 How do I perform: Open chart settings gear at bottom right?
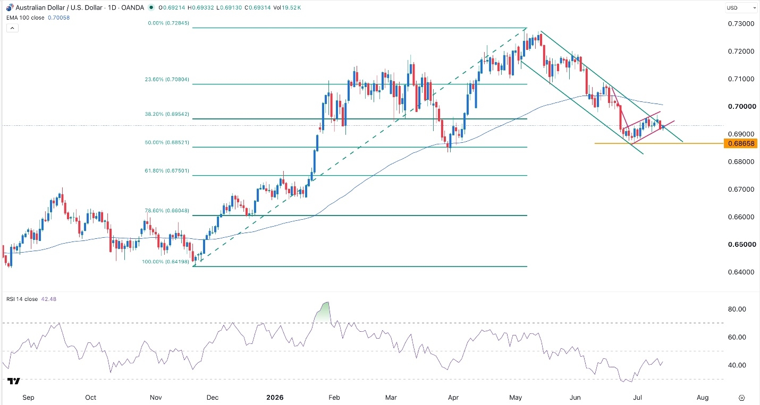point(742,398)
